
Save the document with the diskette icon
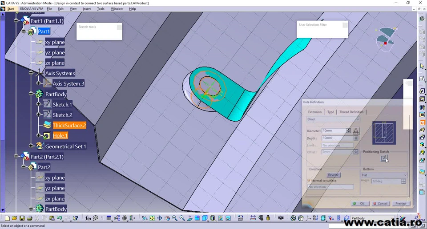coord(22,218)
